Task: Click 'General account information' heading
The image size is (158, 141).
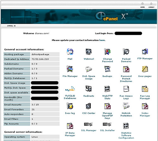Action: pyautogui.click(x=24, y=50)
